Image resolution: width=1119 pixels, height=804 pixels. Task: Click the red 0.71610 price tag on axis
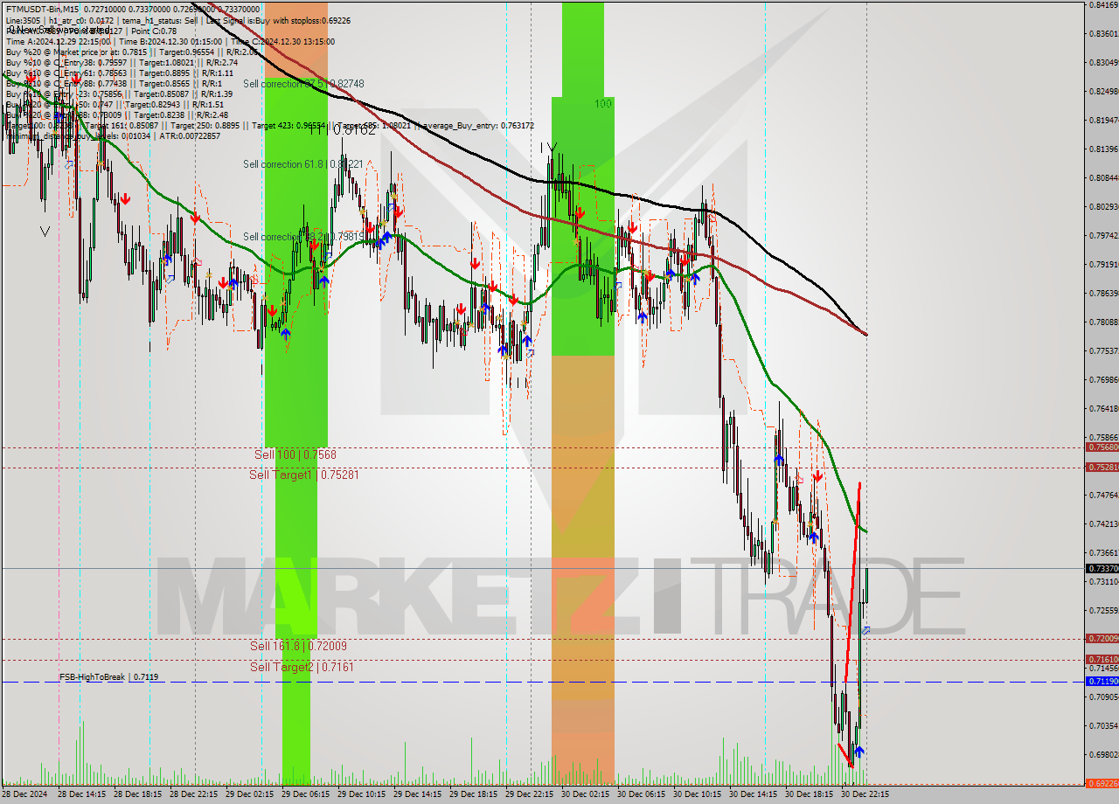click(1102, 659)
